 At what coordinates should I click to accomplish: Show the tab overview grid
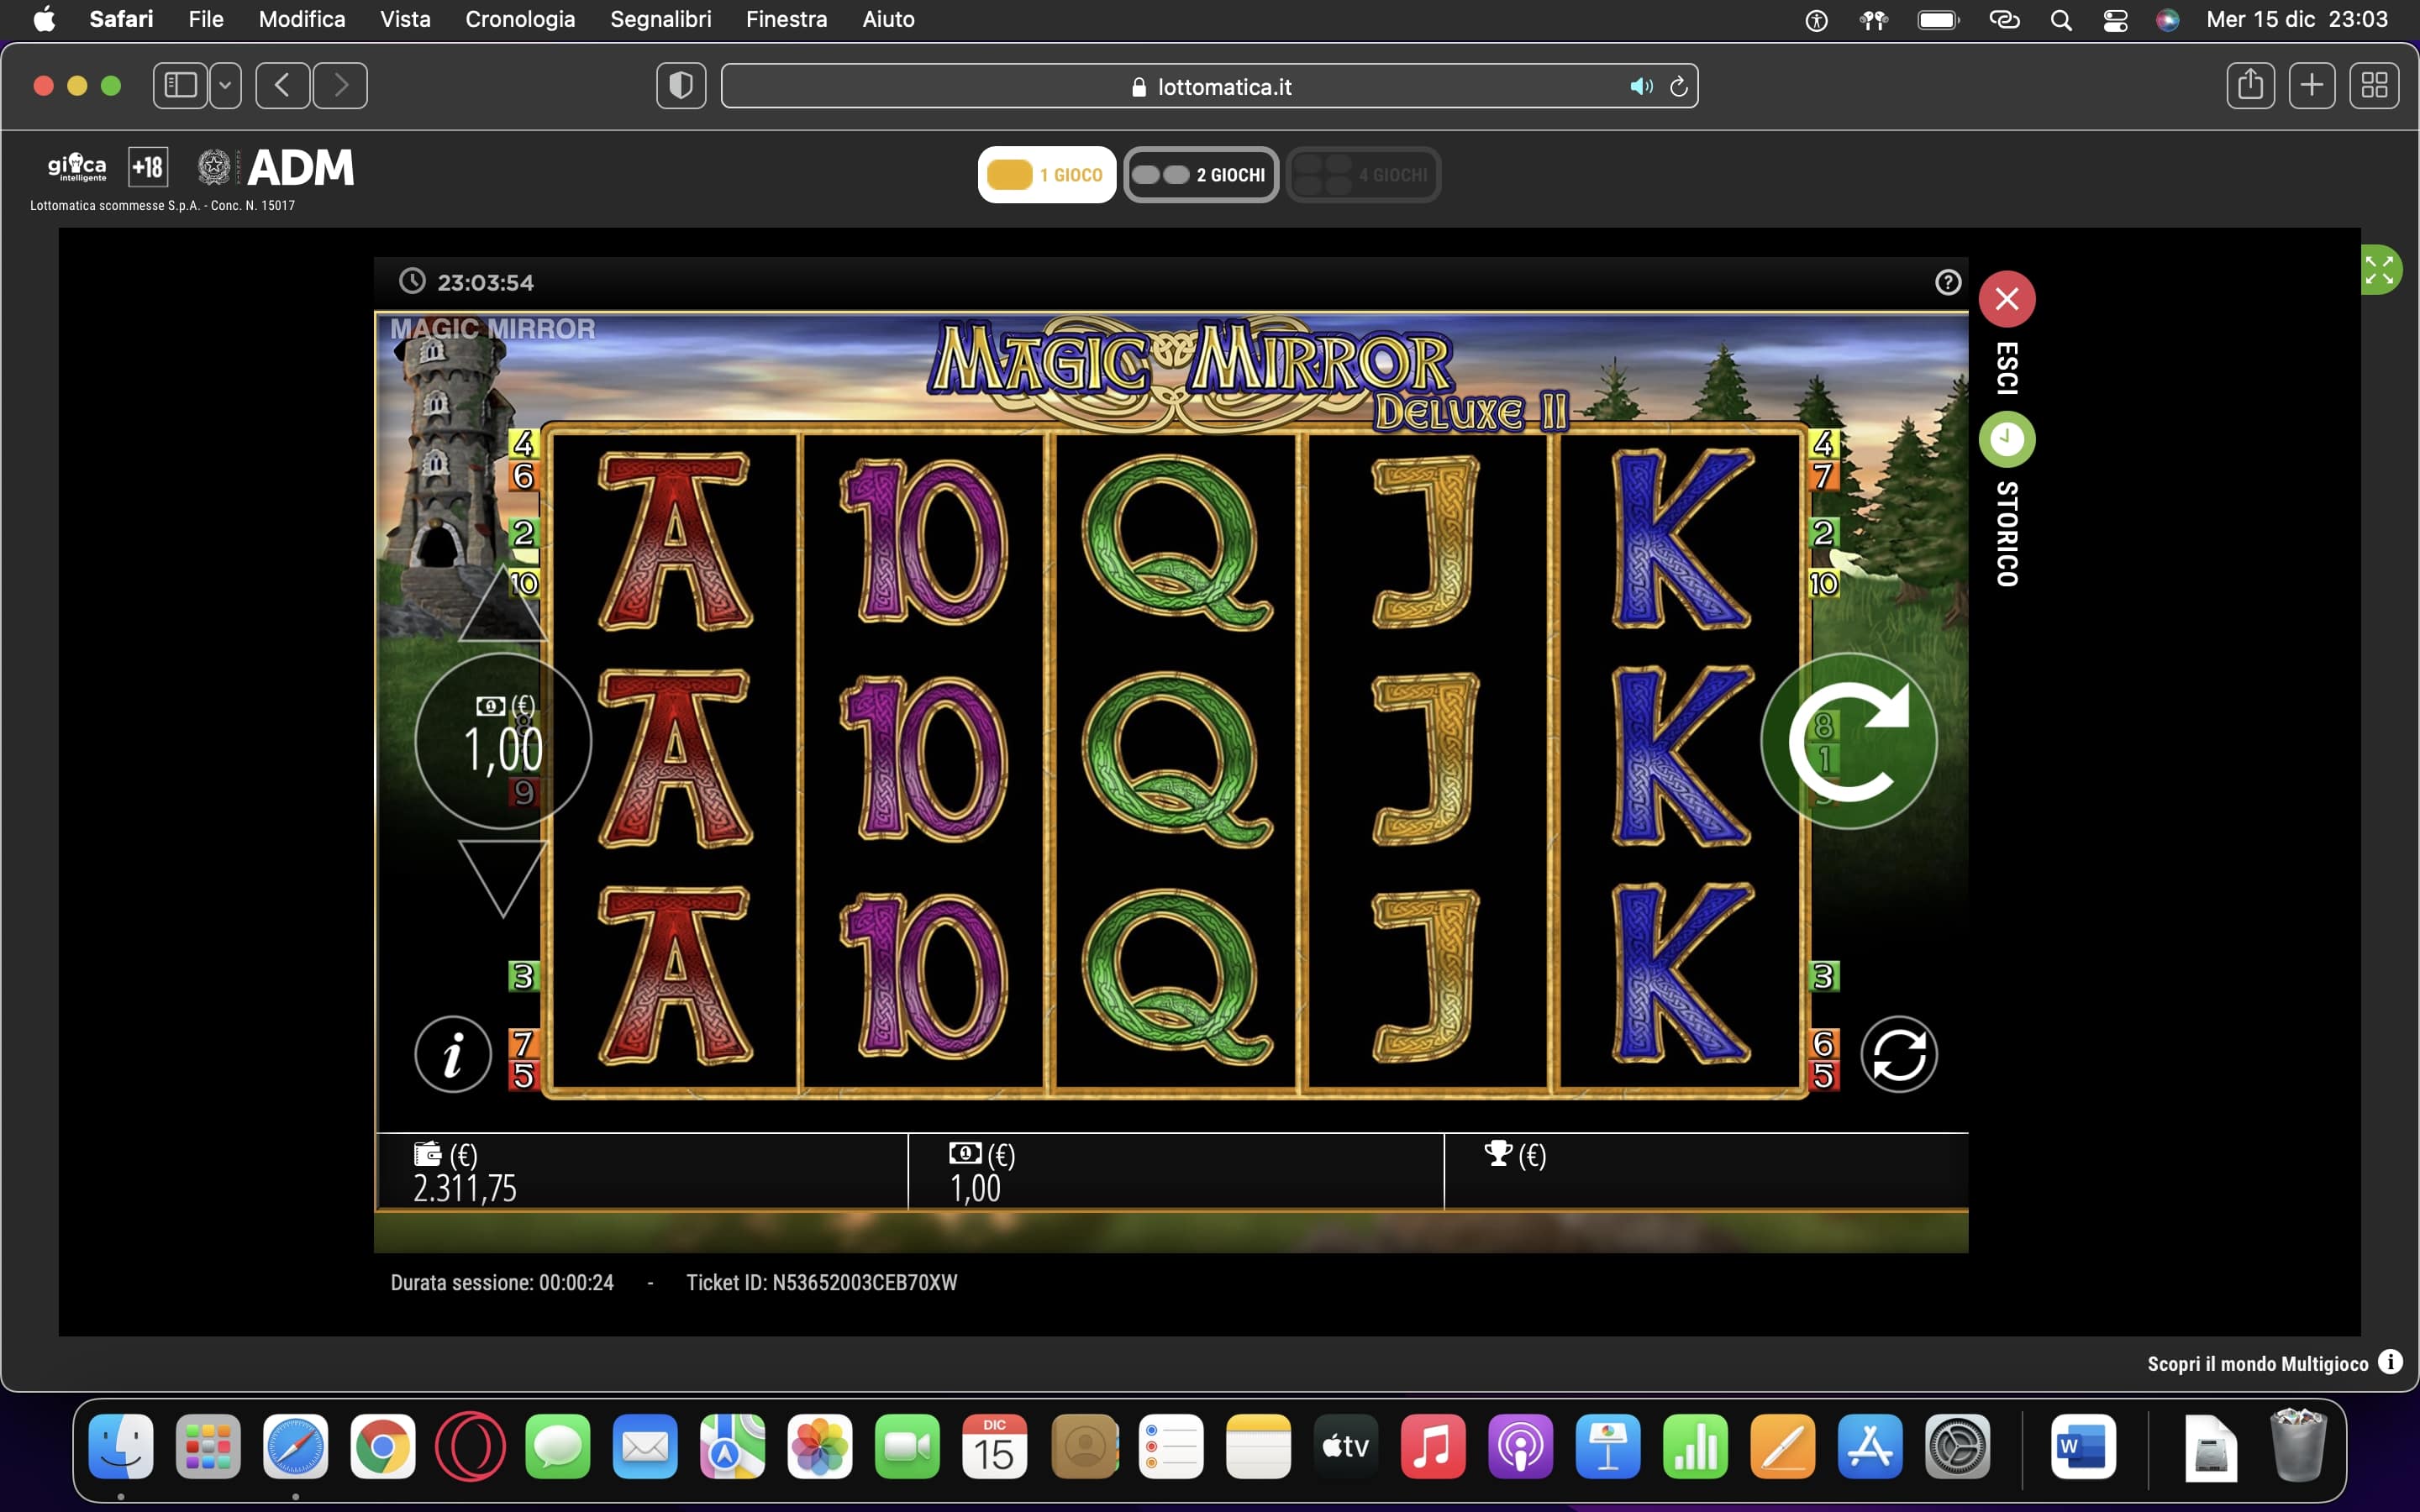click(2374, 86)
